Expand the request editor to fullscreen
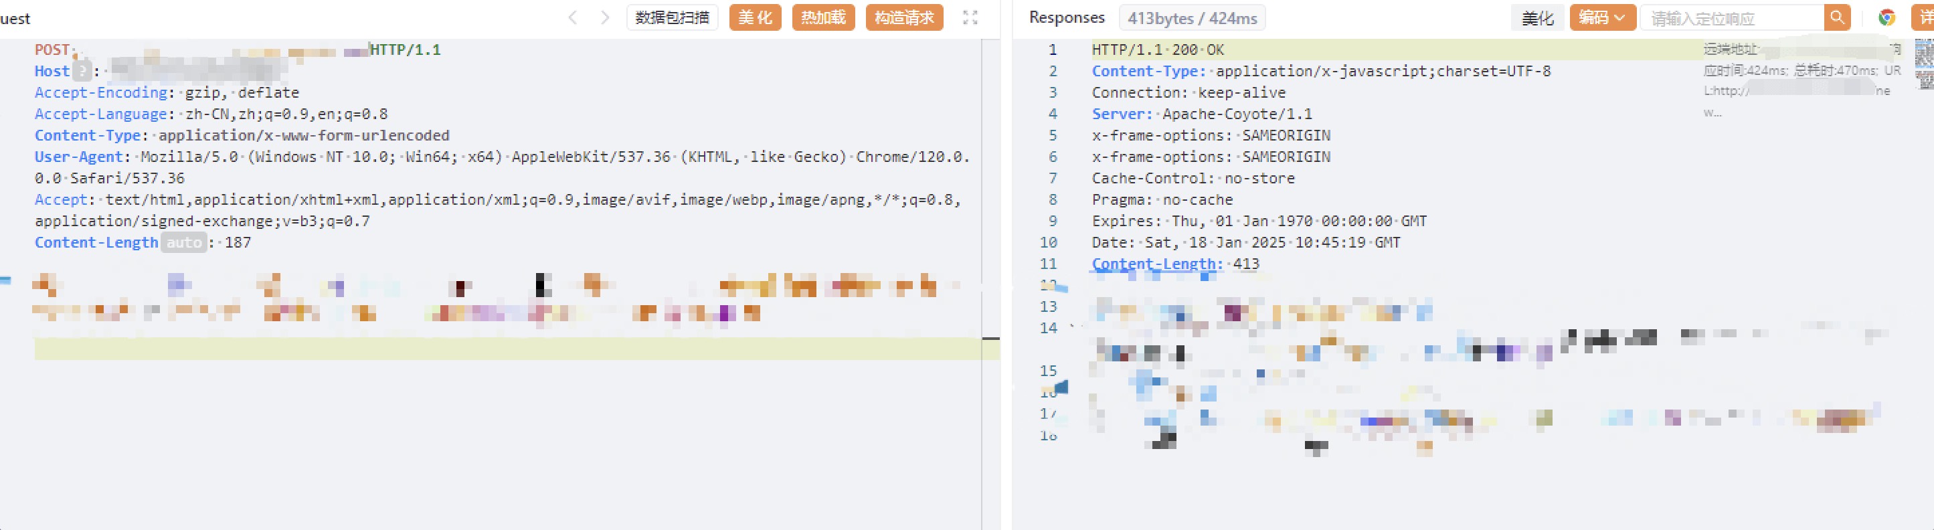Viewport: 1934px width, 530px height. [970, 17]
